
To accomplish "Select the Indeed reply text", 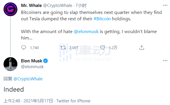I will click(x=14, y=89).
